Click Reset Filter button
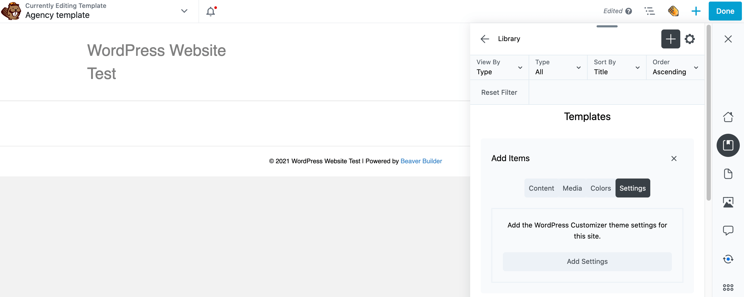 499,92
